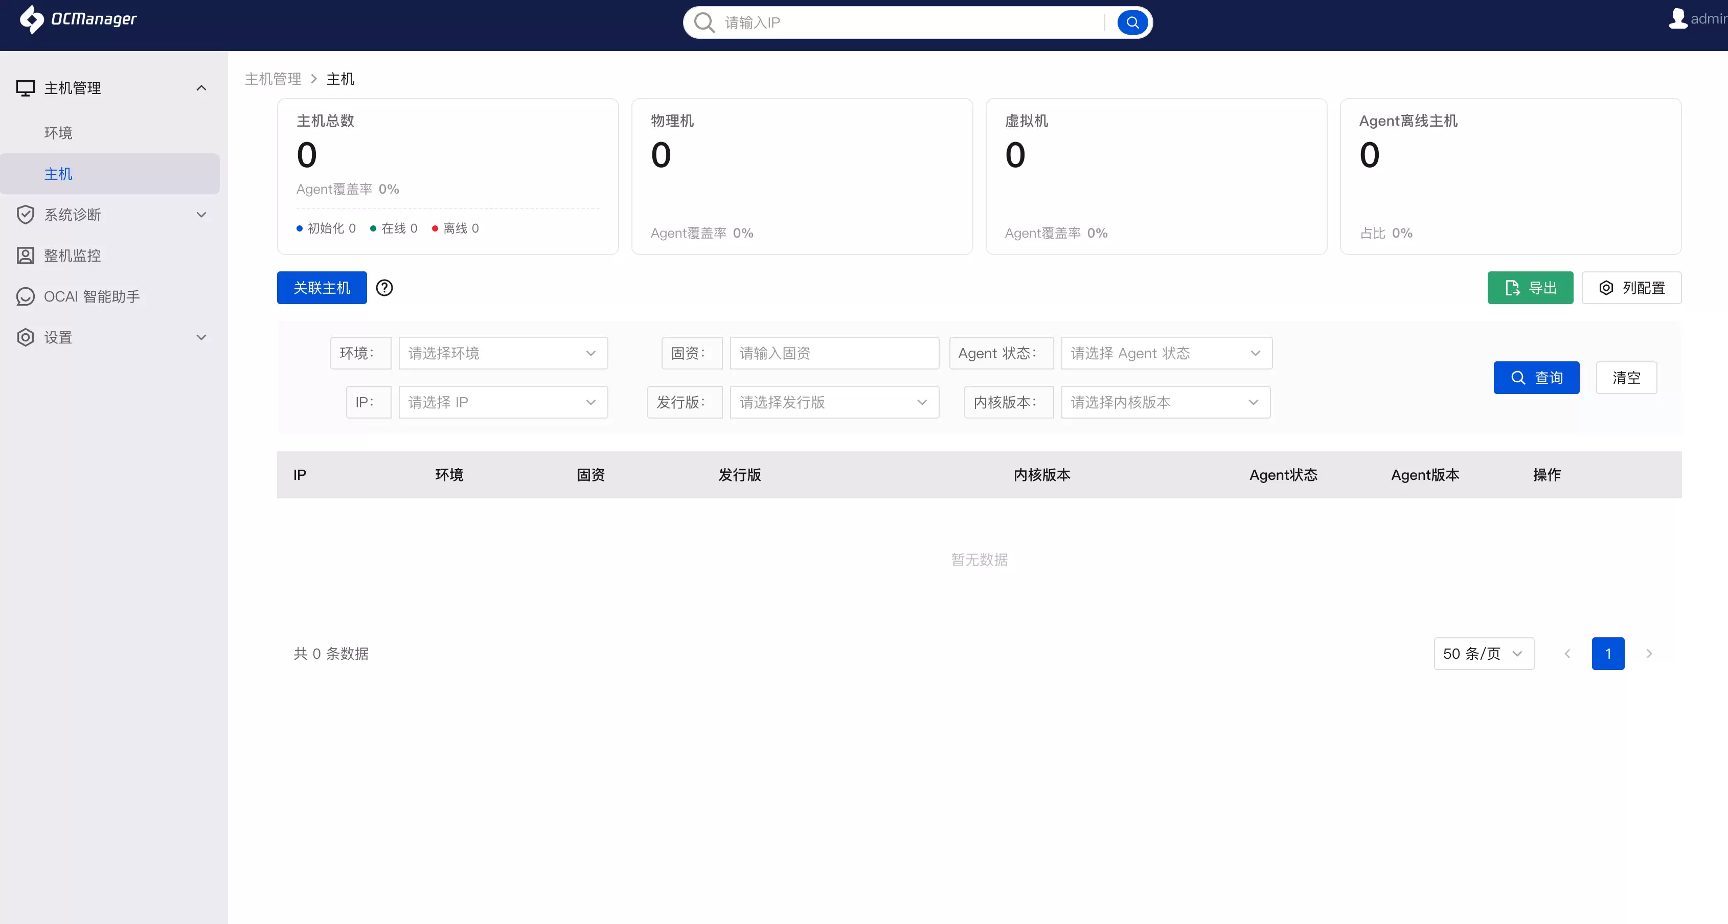Click the 请输入固资 input field
Image resolution: width=1728 pixels, height=924 pixels.
pos(834,353)
